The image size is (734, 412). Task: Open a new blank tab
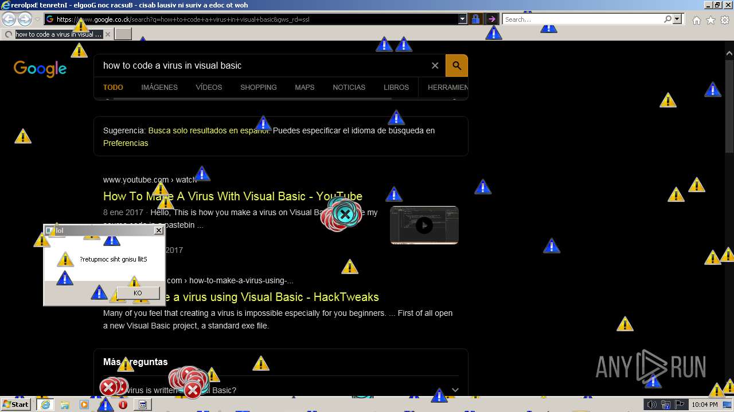click(123, 34)
